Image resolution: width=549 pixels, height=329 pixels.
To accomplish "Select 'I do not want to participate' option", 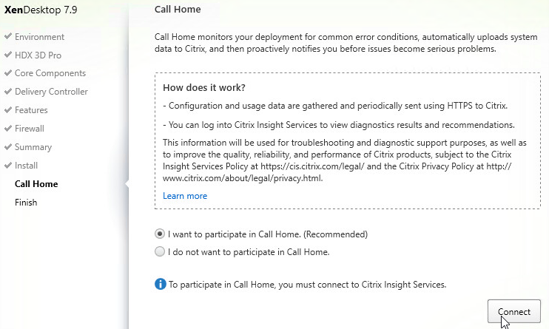I will (160, 251).
